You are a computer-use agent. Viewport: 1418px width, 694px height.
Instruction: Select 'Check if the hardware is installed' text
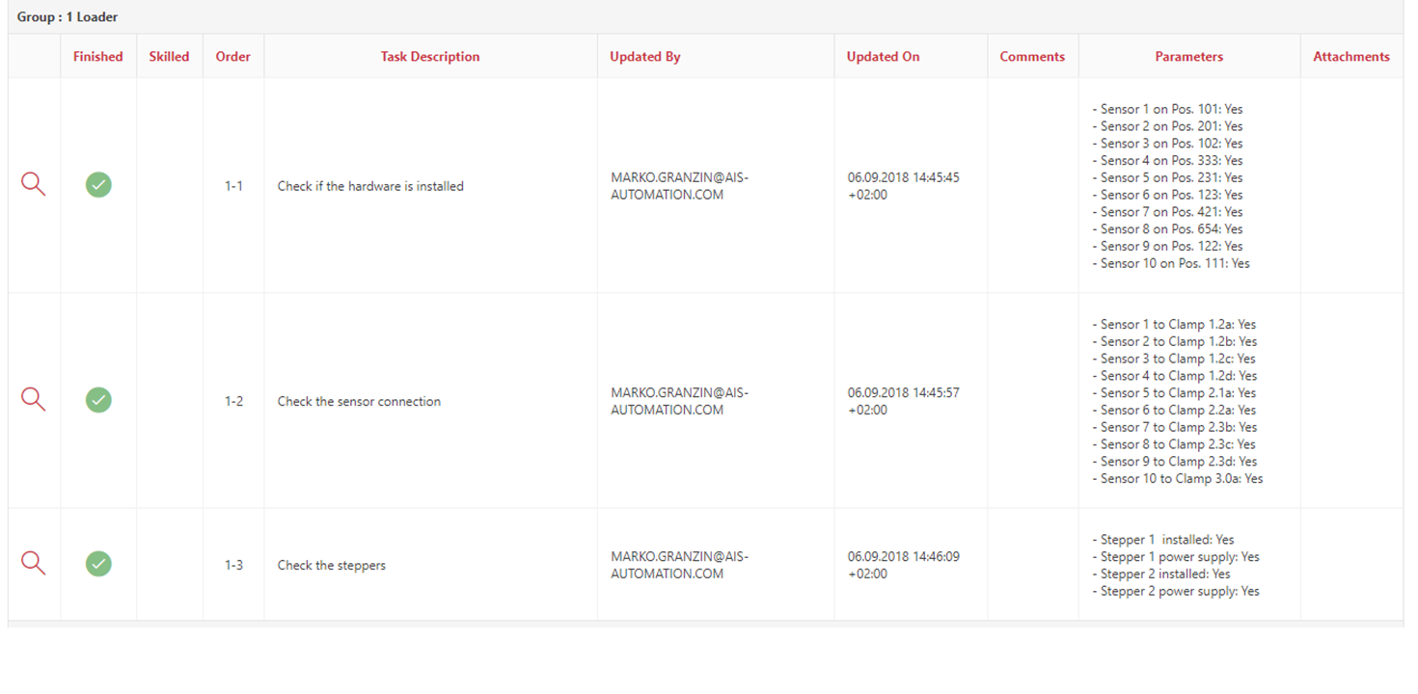[x=370, y=186]
